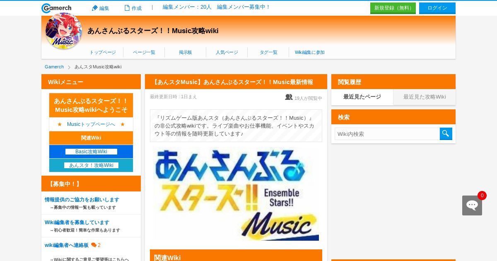Click the Wikiメニュー header

tap(91, 82)
